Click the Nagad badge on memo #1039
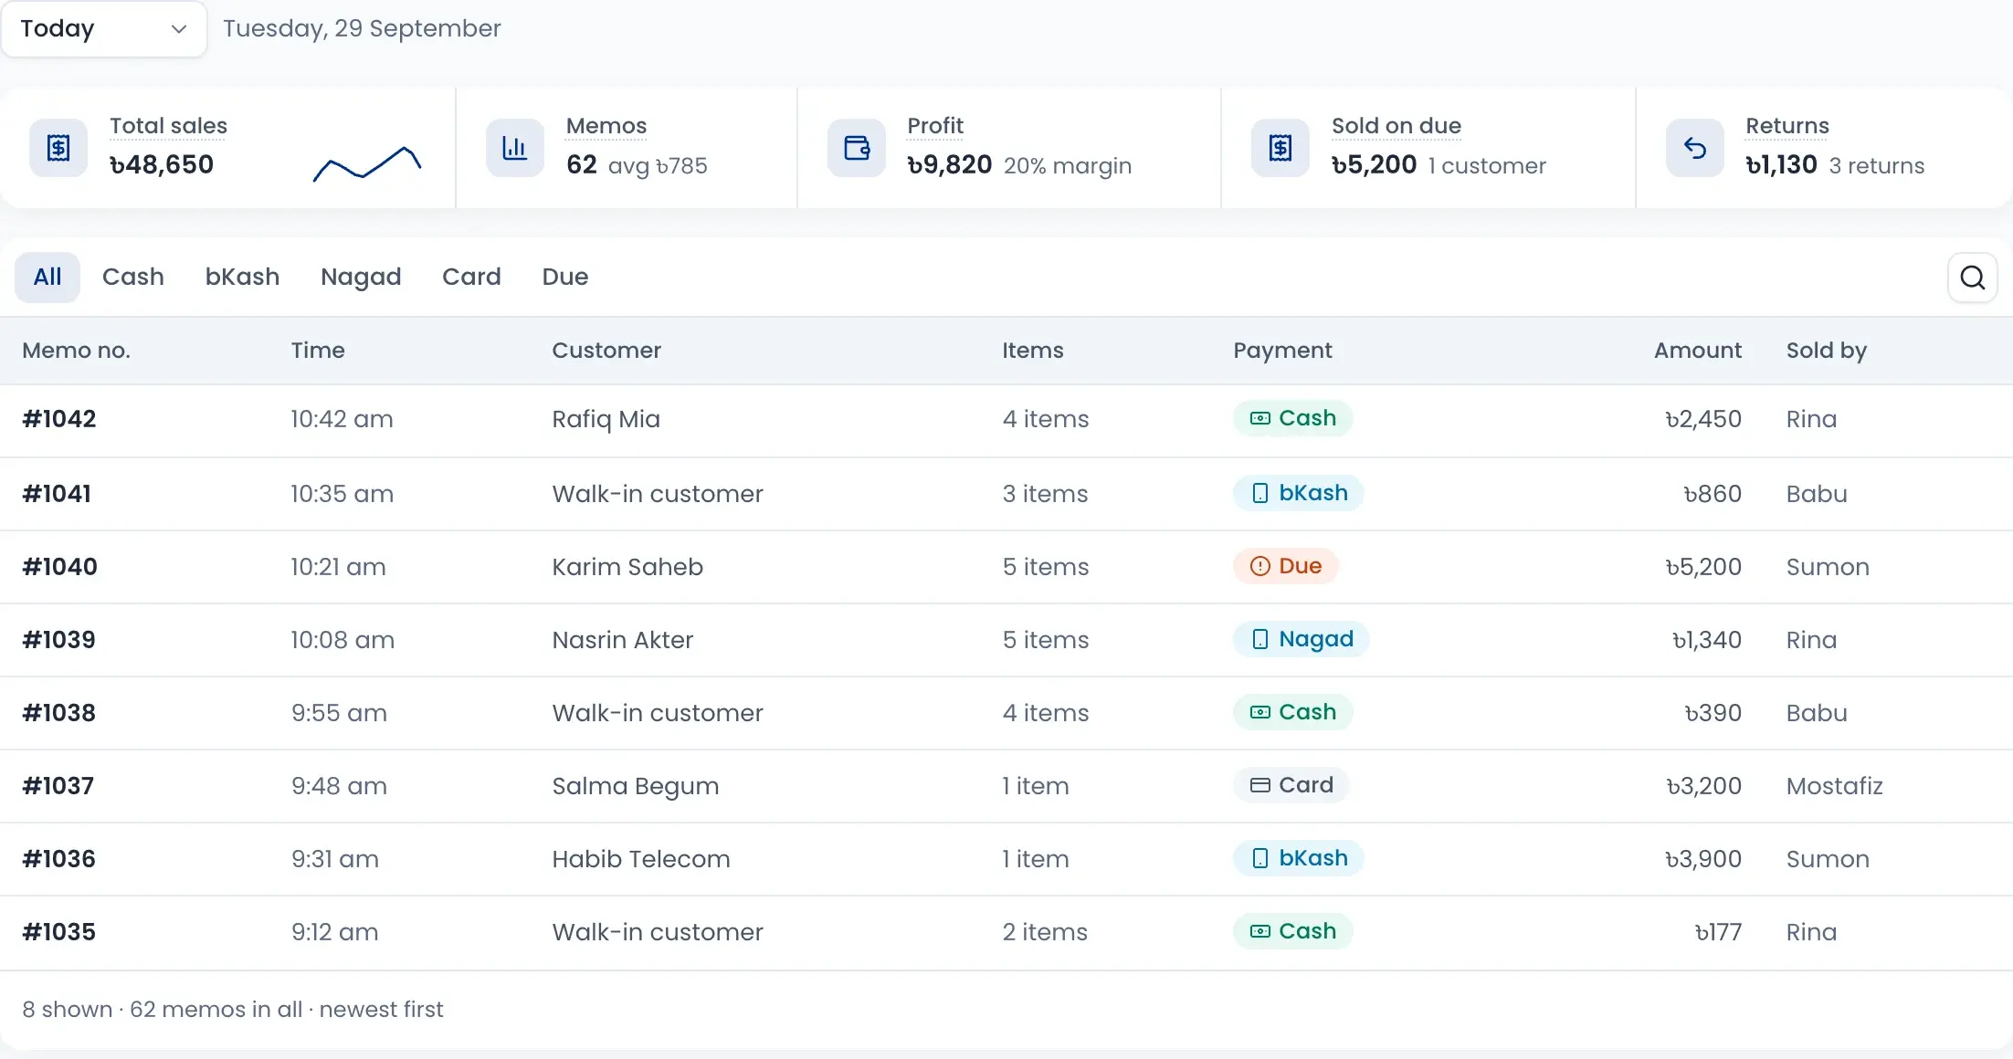Viewport: 2013px width, 1059px height. point(1301,639)
